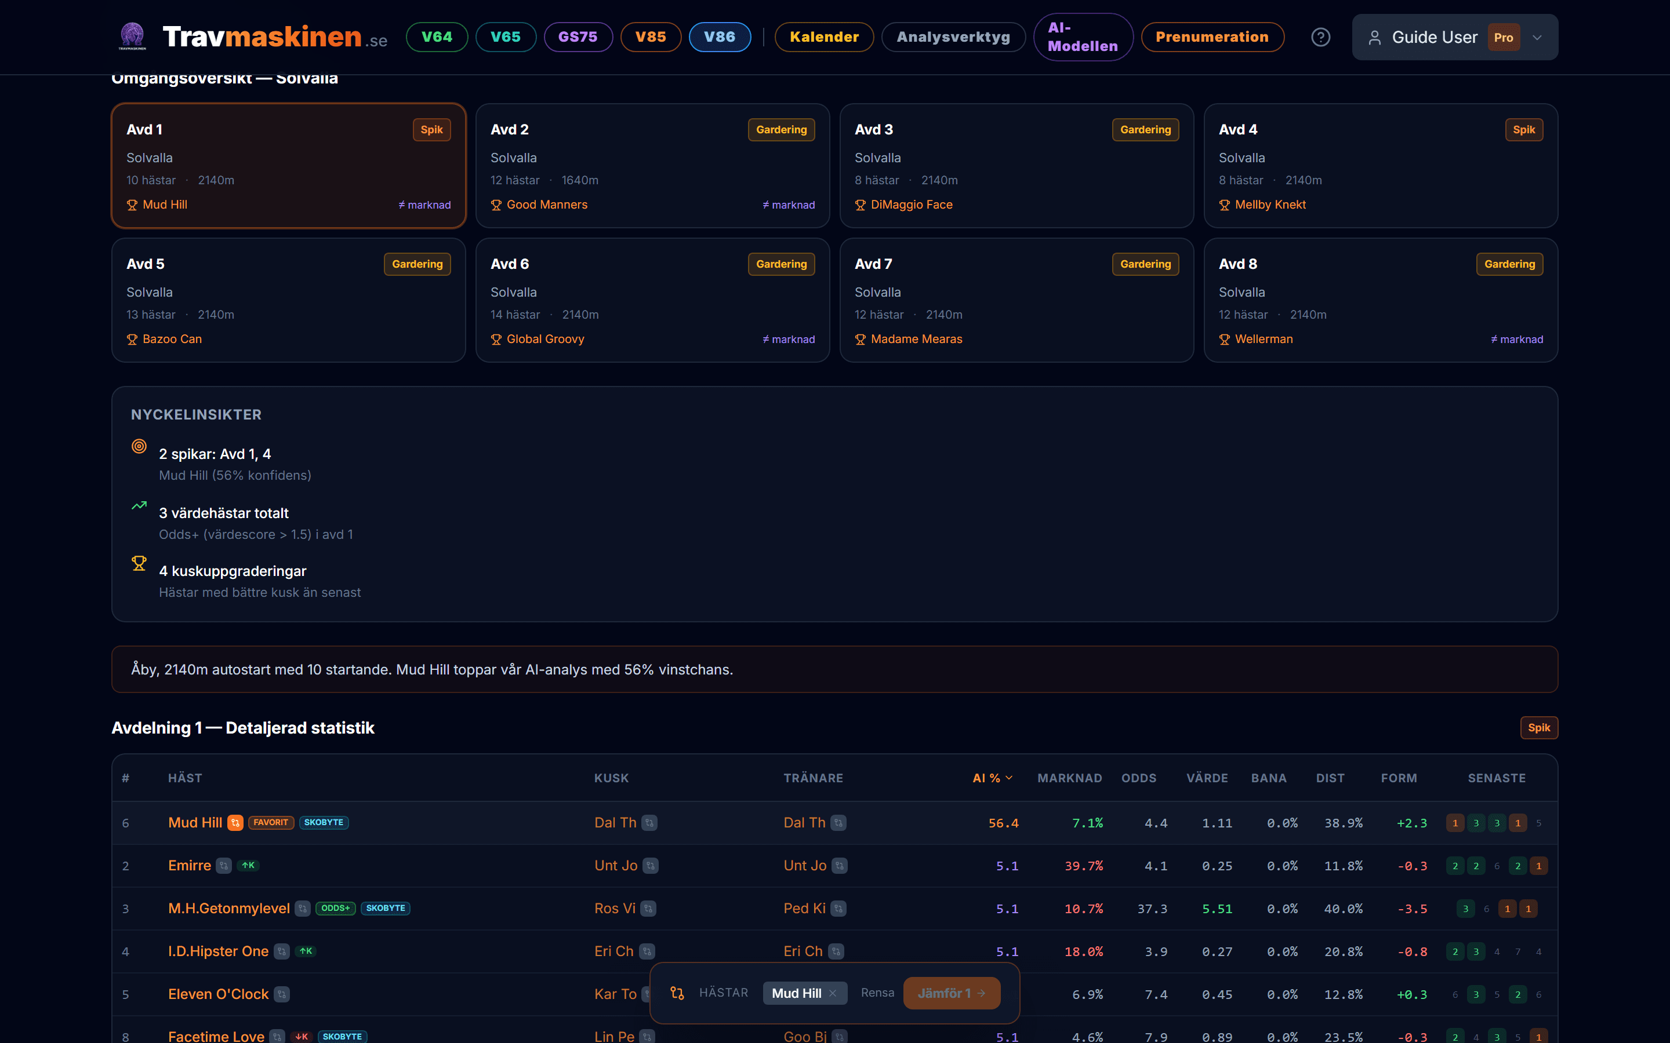This screenshot has height=1043, width=1670.
Task: Click compare icon next to kusk Dal Th
Action: [649, 822]
